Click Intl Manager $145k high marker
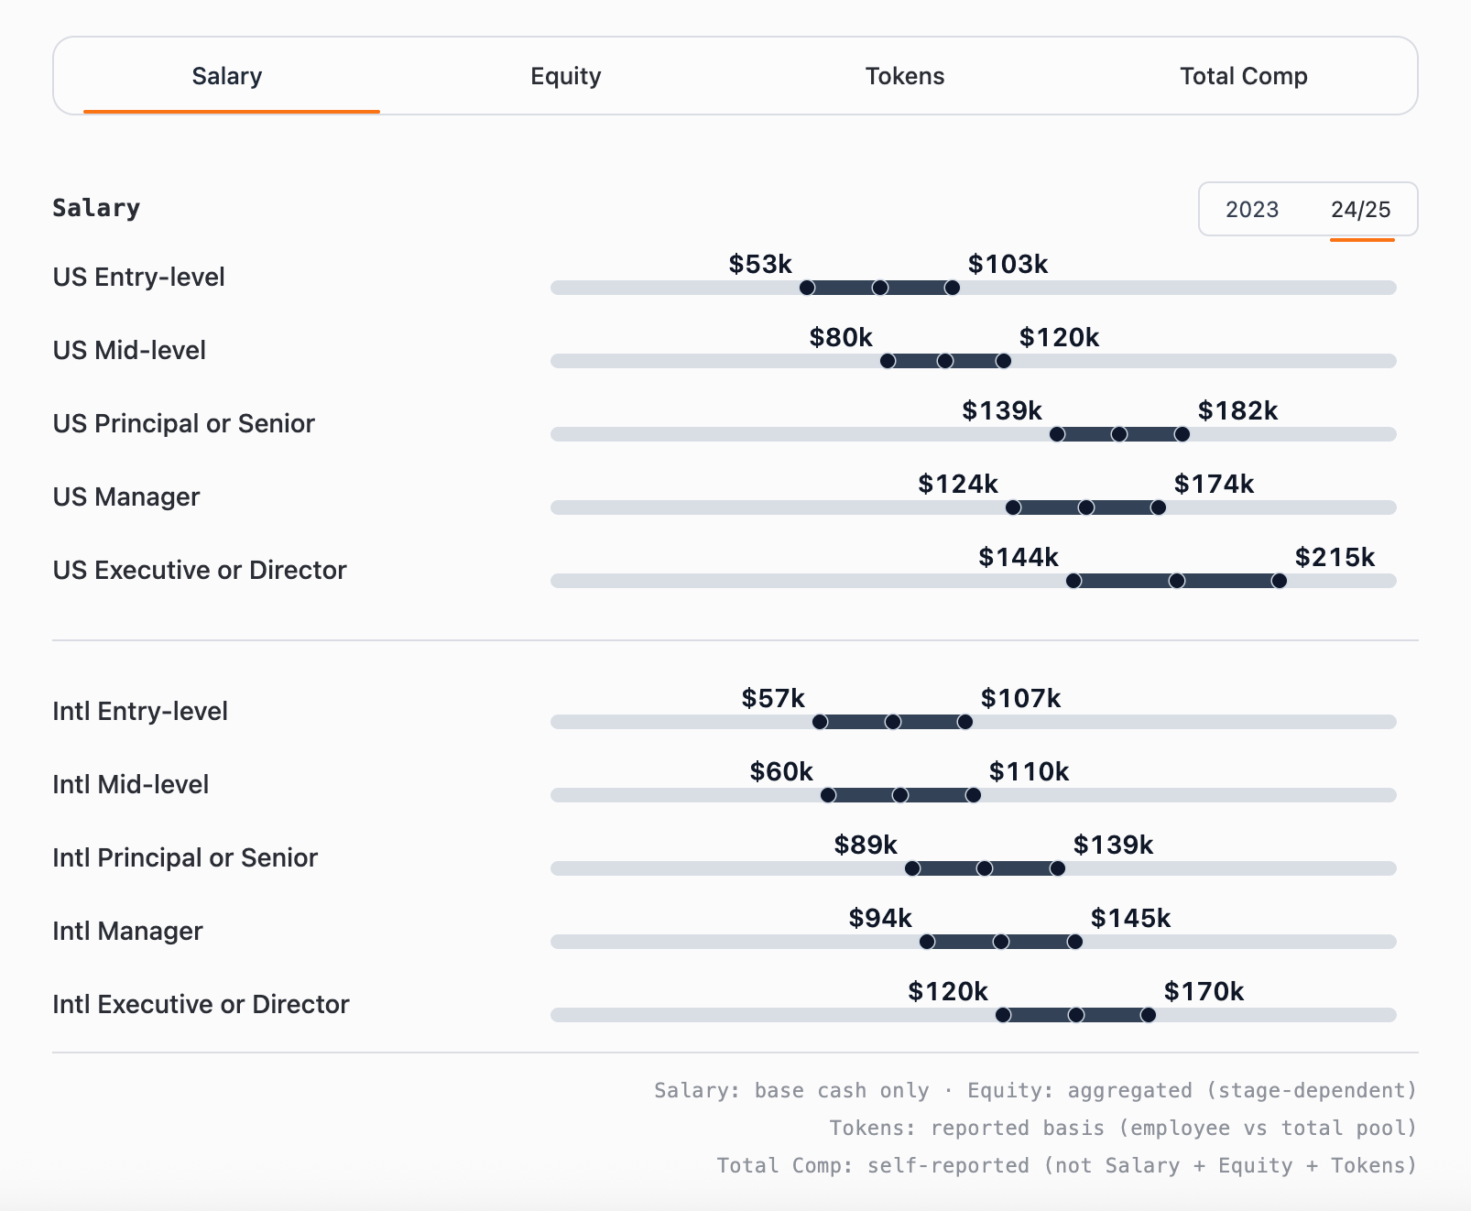Image resolution: width=1471 pixels, height=1211 pixels. click(x=1075, y=942)
